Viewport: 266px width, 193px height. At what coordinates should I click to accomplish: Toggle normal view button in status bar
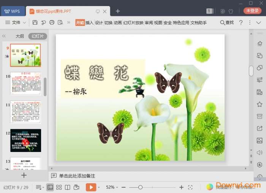pyautogui.click(x=50, y=187)
